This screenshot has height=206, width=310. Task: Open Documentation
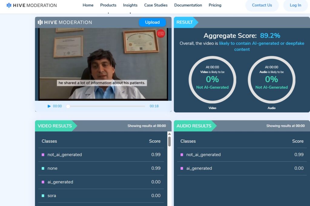188,5
